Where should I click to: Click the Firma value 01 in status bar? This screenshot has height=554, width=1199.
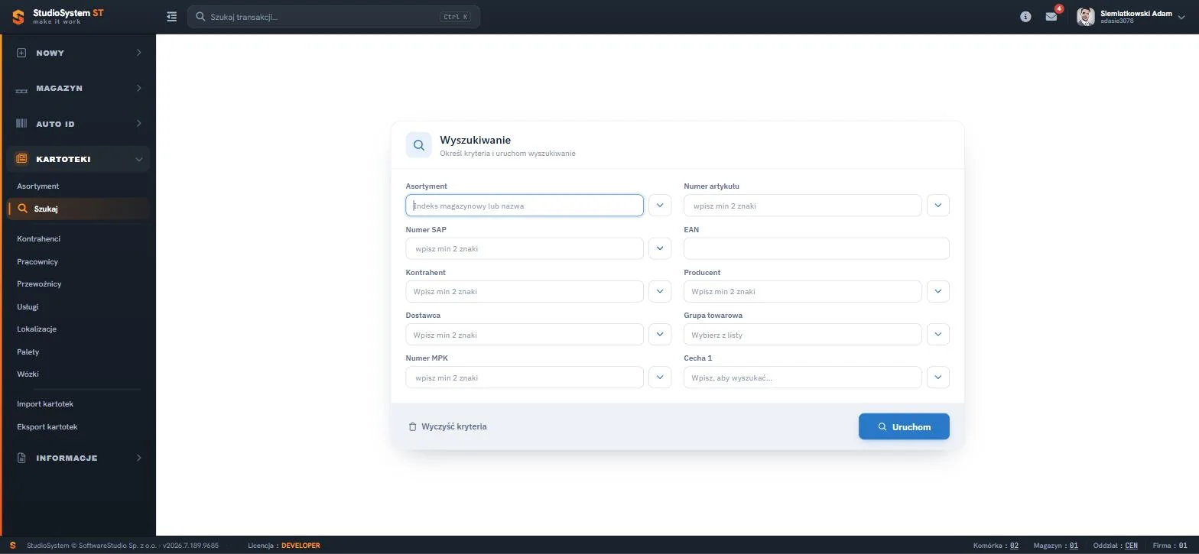point(1183,546)
